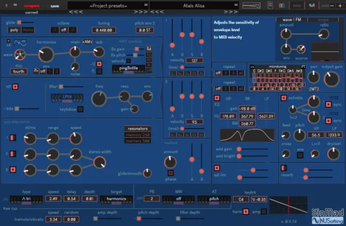Set octave to off
The image size is (346, 226).
click(64, 30)
